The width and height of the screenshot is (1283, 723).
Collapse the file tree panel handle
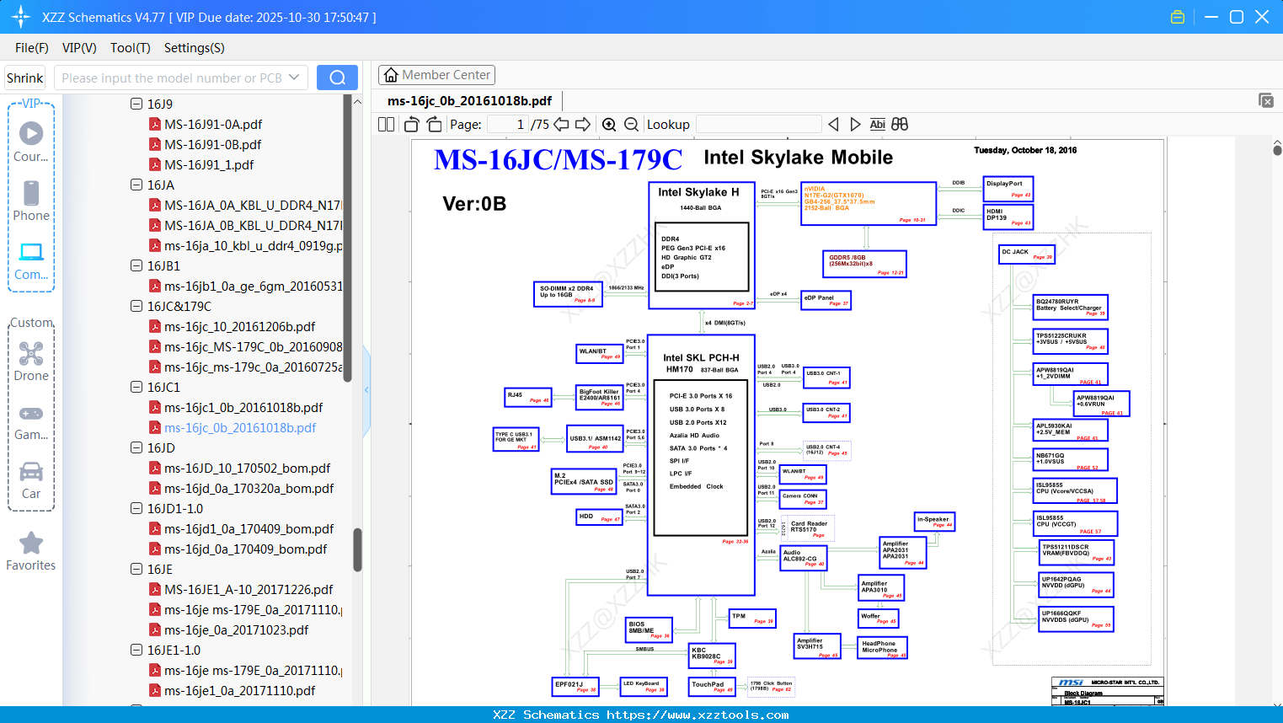pyautogui.click(x=366, y=390)
